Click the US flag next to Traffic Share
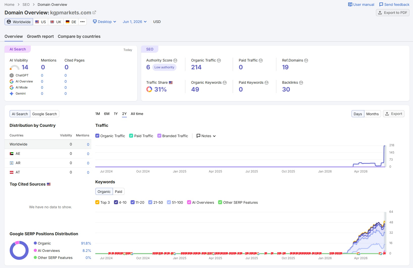This screenshot has height=268, width=413. [x=171, y=82]
